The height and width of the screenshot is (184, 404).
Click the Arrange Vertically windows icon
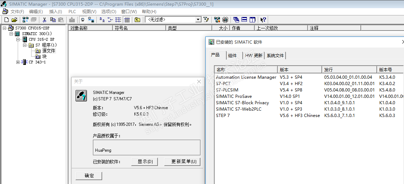[253, 19]
